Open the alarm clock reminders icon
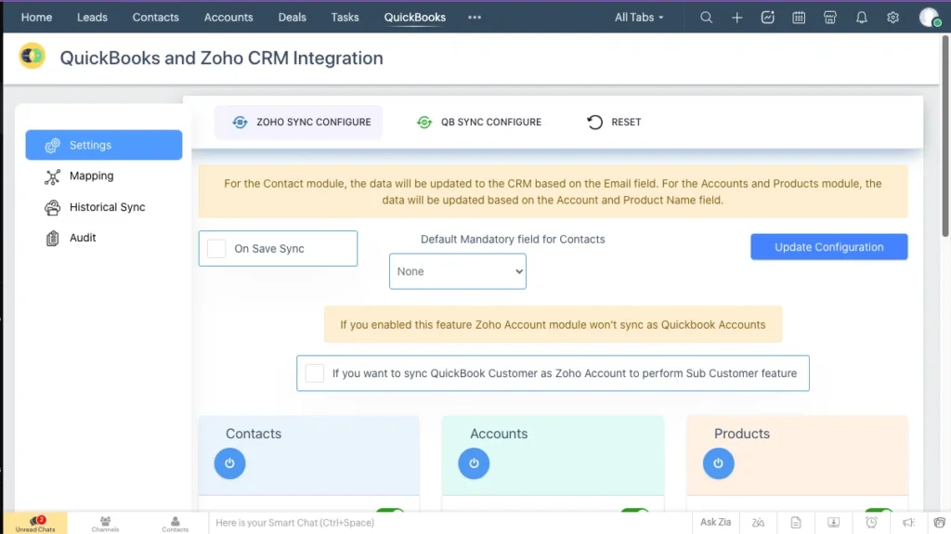951x534 pixels. click(x=871, y=523)
